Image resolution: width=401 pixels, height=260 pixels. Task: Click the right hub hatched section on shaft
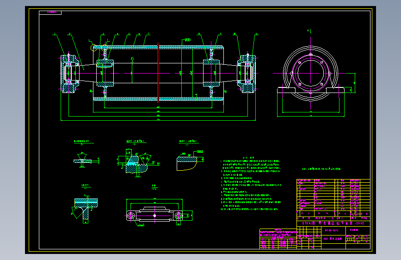pos(211,73)
